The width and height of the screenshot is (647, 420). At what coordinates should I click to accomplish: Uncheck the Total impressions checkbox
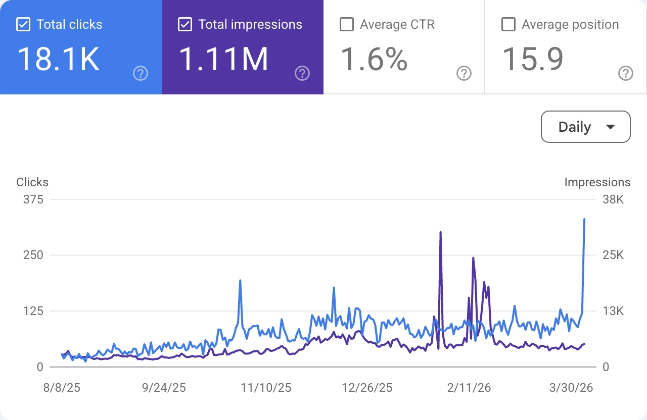185,24
